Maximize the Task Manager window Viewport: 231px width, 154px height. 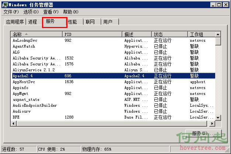pyautogui.click(x=219, y=5)
